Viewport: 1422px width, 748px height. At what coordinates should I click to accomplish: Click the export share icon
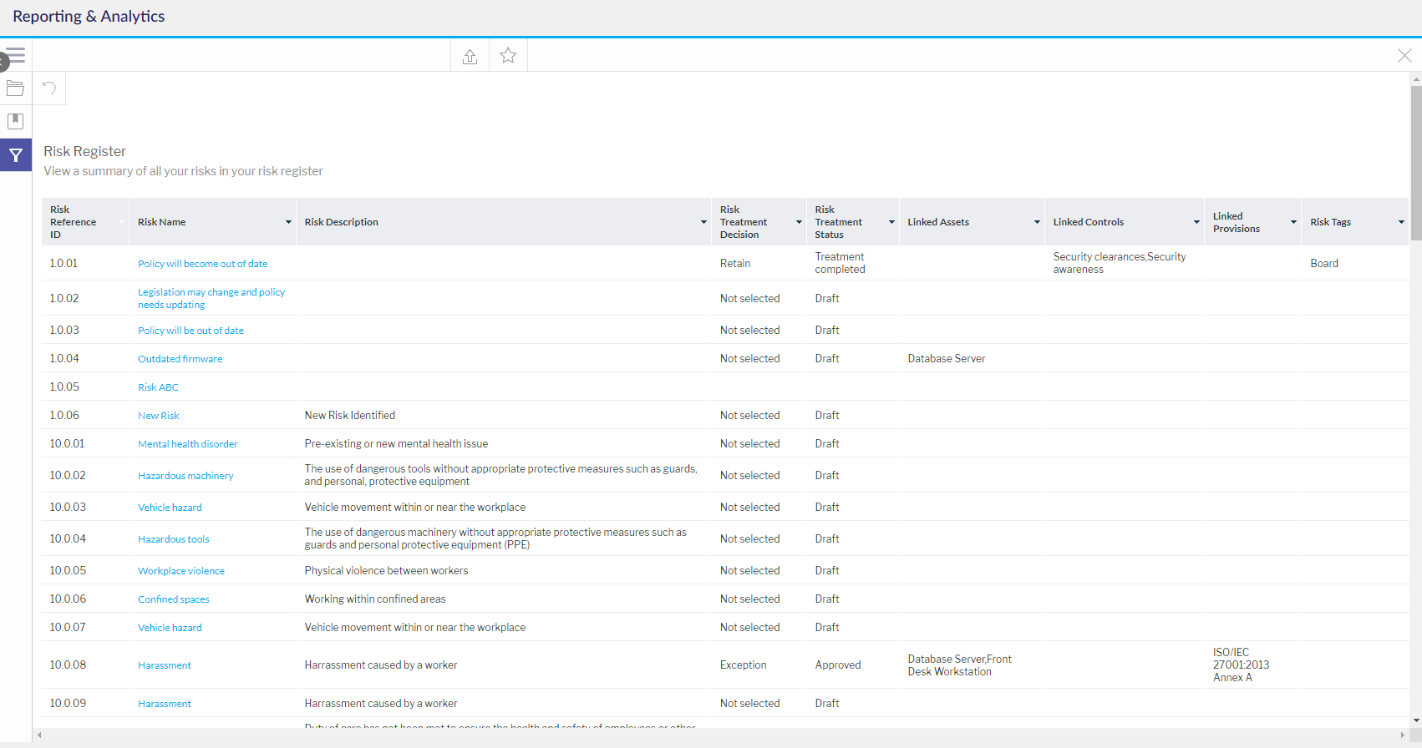pyautogui.click(x=470, y=56)
